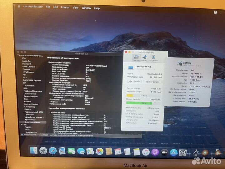This screenshot has width=225, height=169.
Task: Collapse the Сеть section triangle
Action: (21, 125)
